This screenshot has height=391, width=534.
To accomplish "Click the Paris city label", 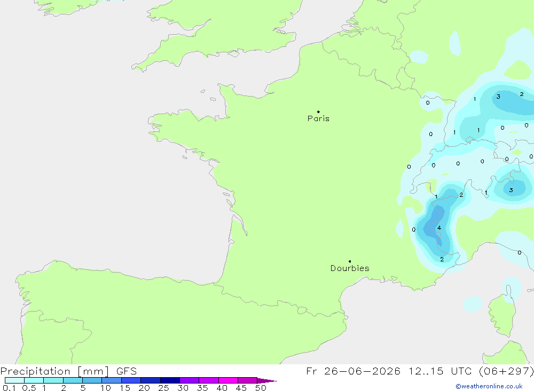I will 318,118.
